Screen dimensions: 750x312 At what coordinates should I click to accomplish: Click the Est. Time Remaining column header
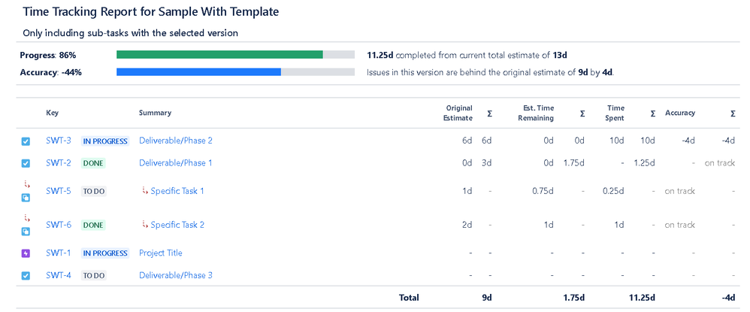click(536, 113)
